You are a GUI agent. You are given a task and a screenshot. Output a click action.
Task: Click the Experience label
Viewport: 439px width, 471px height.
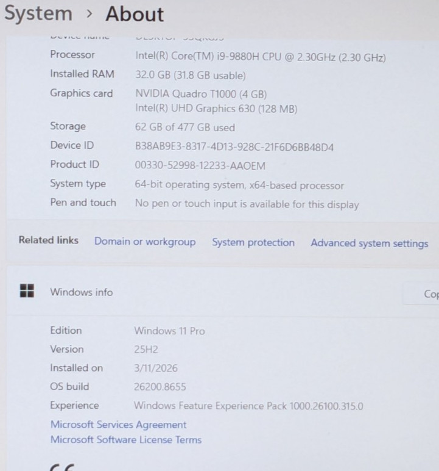[74, 405]
